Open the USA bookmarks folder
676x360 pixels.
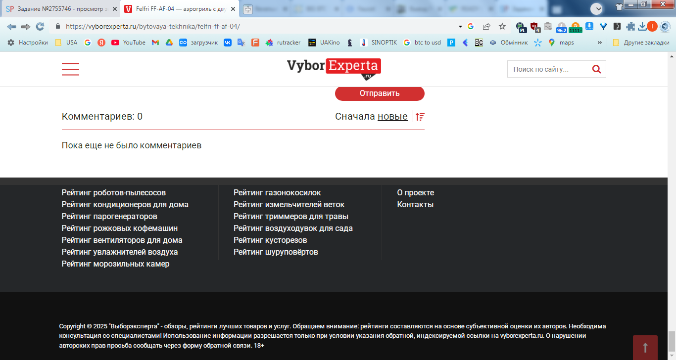coord(66,43)
